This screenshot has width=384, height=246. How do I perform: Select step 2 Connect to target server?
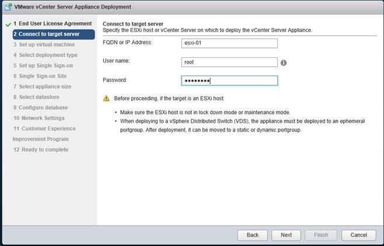point(54,34)
